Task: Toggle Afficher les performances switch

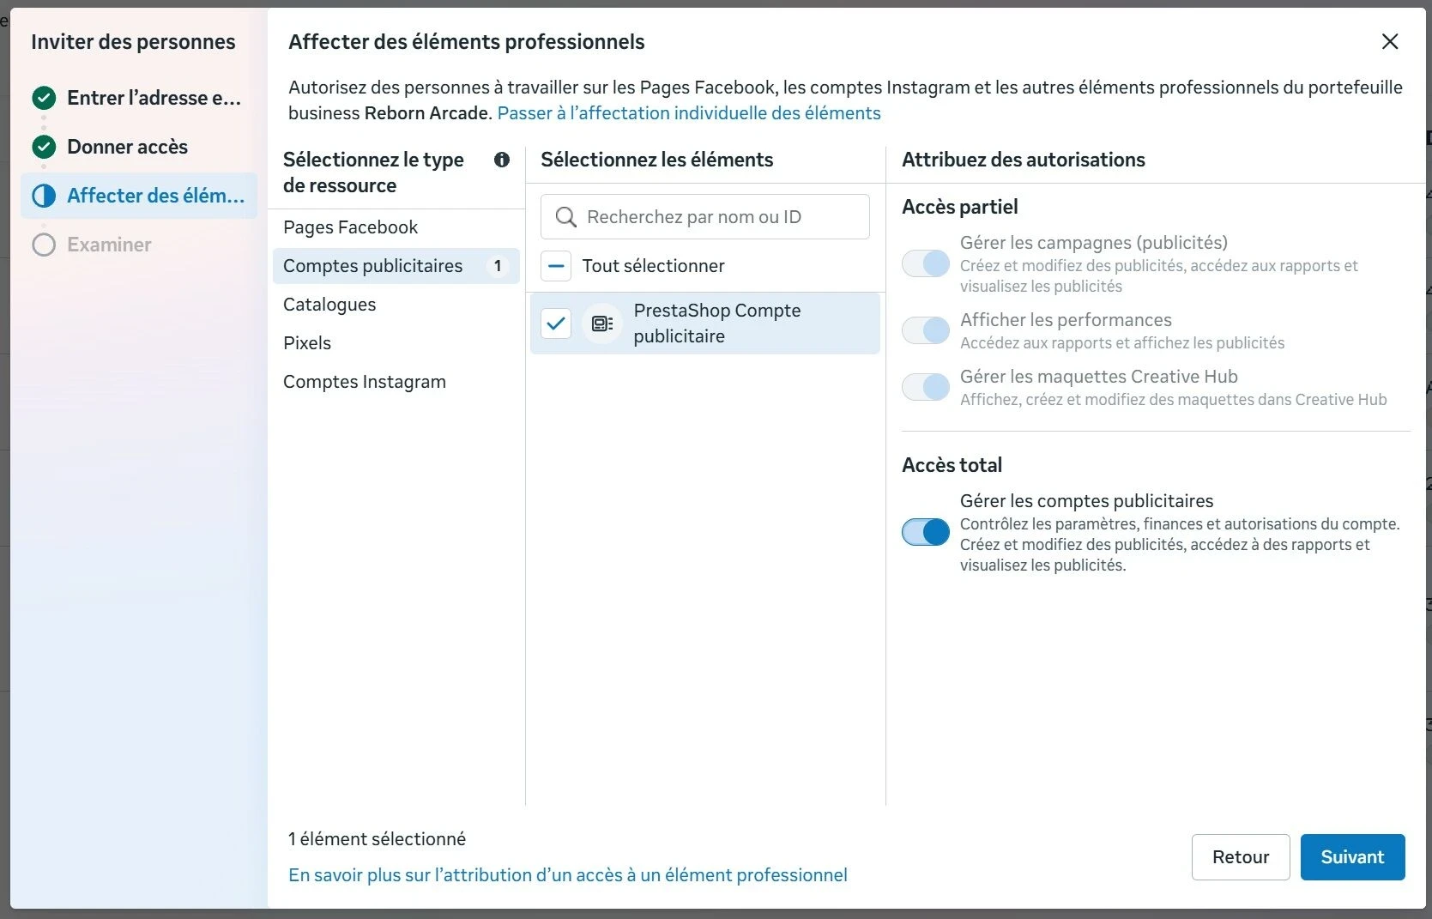Action: 926,330
